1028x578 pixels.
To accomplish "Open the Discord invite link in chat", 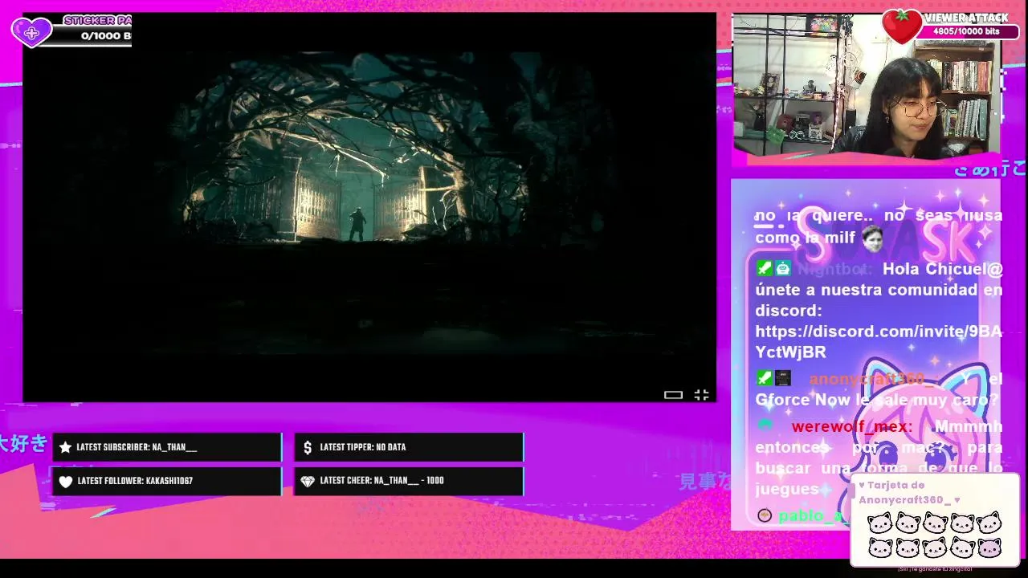I will pos(879,341).
